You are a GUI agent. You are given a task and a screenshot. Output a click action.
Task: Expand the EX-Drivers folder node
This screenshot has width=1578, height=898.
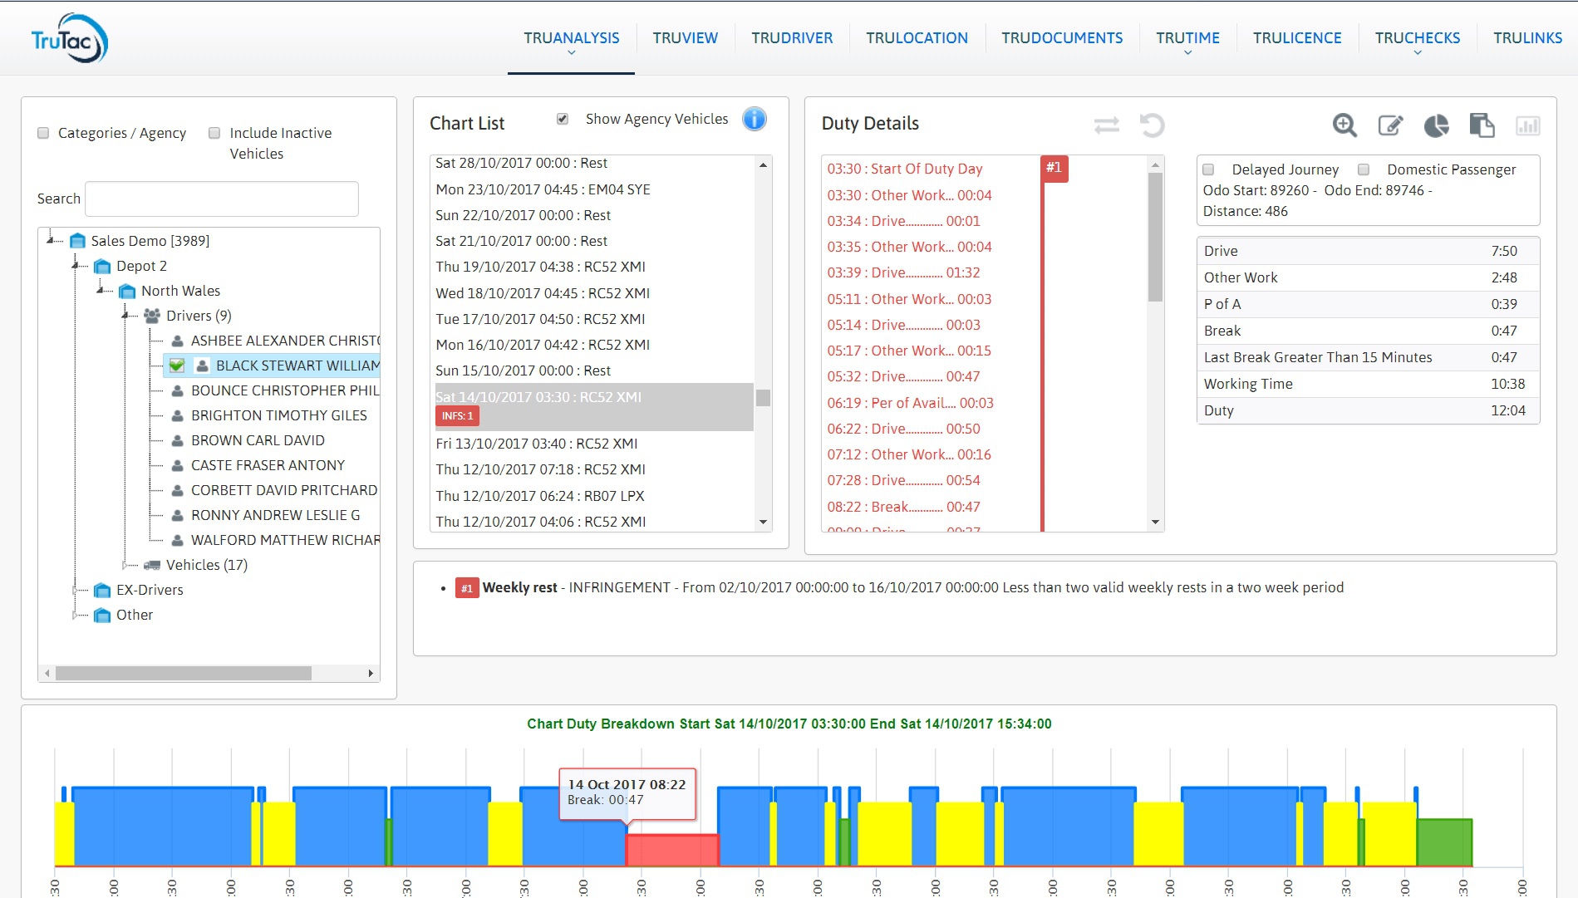coord(76,590)
